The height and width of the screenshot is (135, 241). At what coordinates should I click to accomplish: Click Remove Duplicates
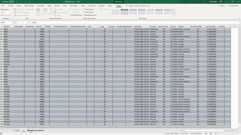pyautogui.click(x=22, y=12)
